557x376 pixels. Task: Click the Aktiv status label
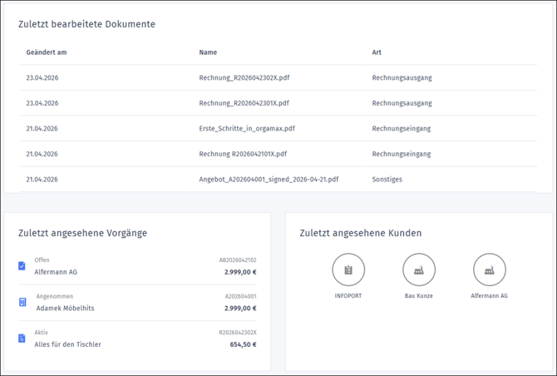tap(42, 333)
